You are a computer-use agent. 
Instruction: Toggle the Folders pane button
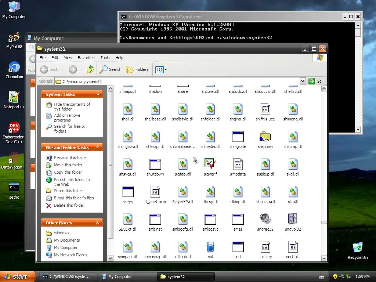click(137, 69)
